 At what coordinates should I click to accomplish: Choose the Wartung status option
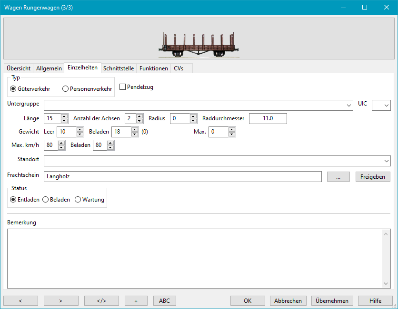(x=78, y=200)
